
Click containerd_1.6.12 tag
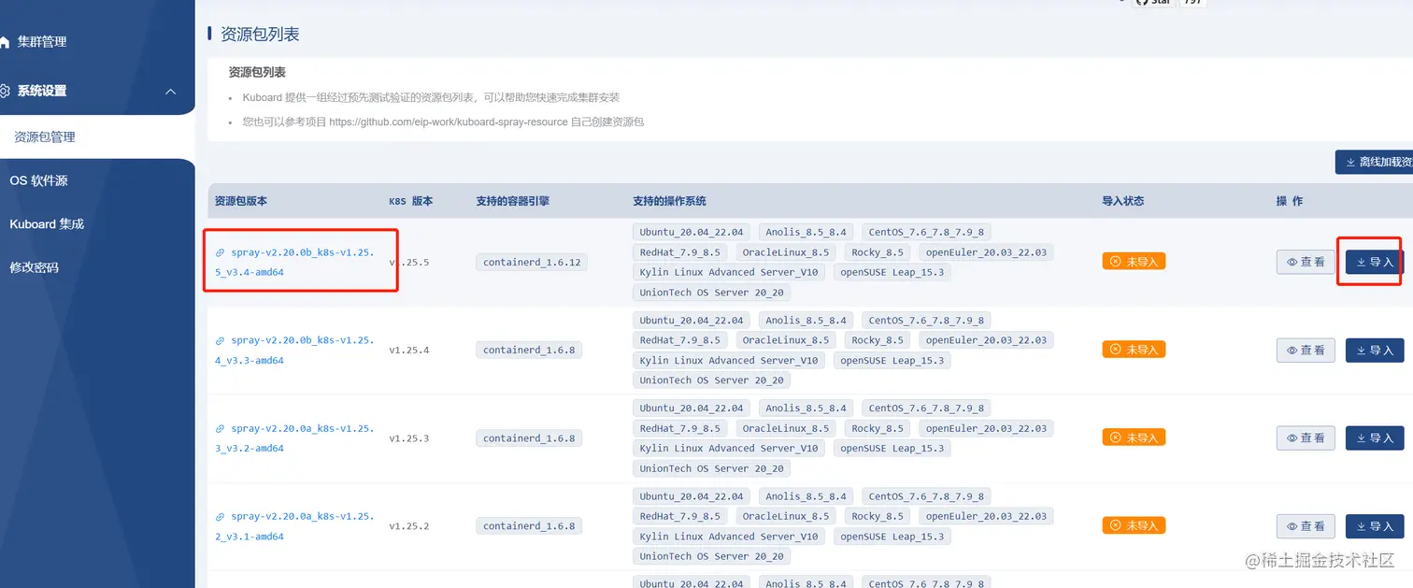pyautogui.click(x=532, y=263)
